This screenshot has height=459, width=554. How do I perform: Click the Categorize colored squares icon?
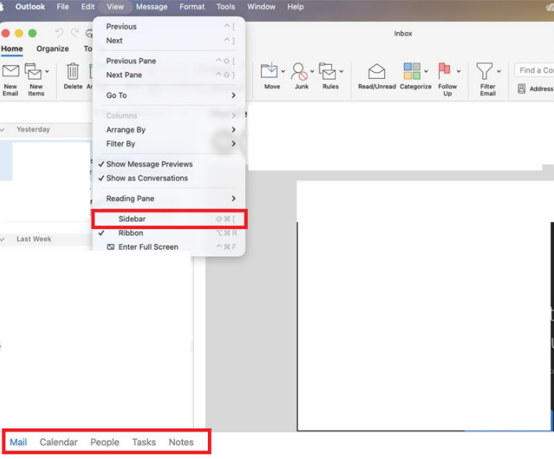coord(412,70)
